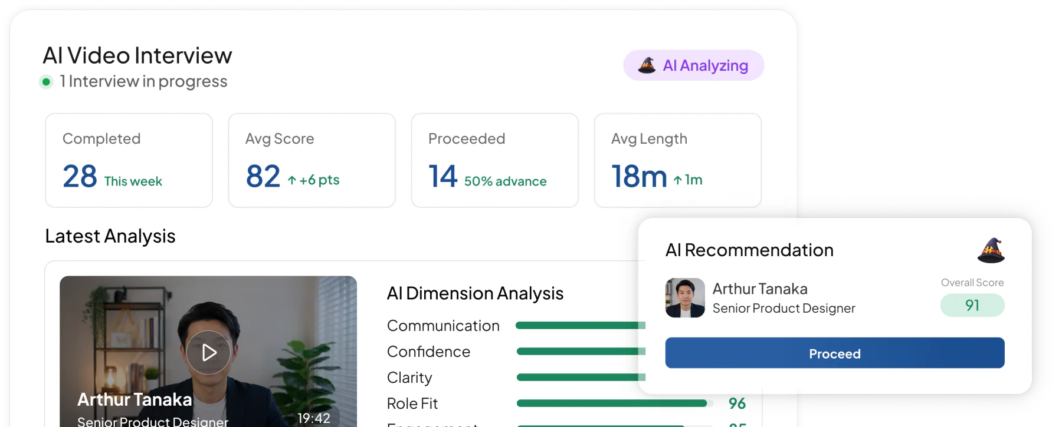
Task: Click the Proceed button
Action: coord(835,353)
